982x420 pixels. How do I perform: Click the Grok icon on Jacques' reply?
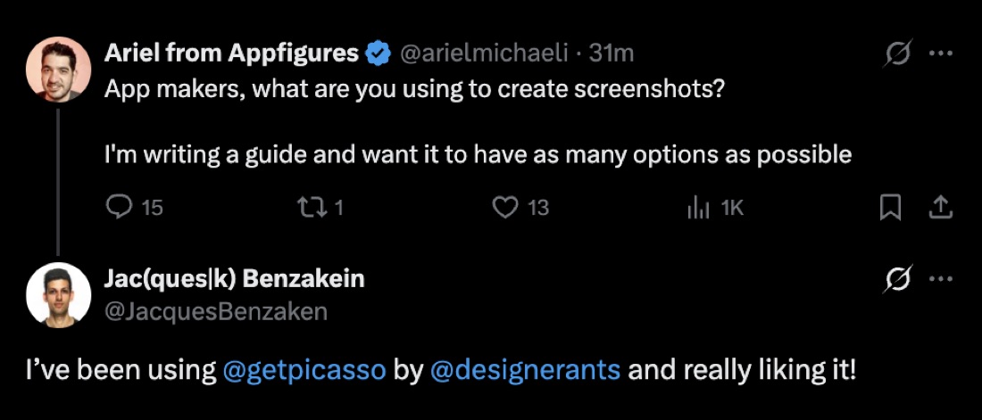899,278
